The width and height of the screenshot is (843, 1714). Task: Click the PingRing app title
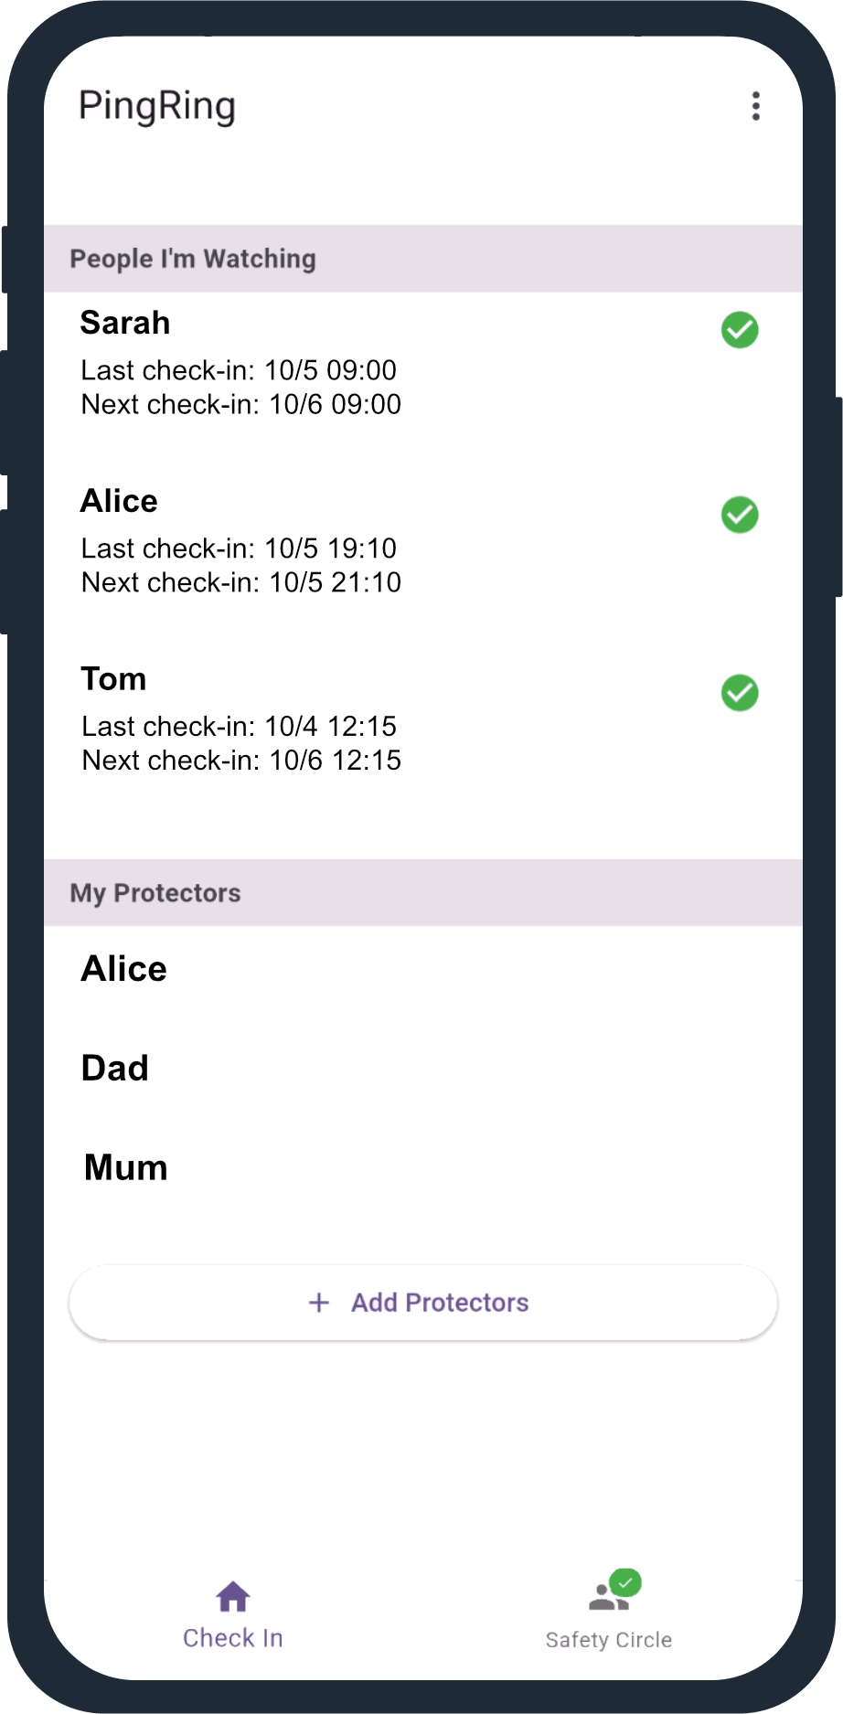point(157,106)
